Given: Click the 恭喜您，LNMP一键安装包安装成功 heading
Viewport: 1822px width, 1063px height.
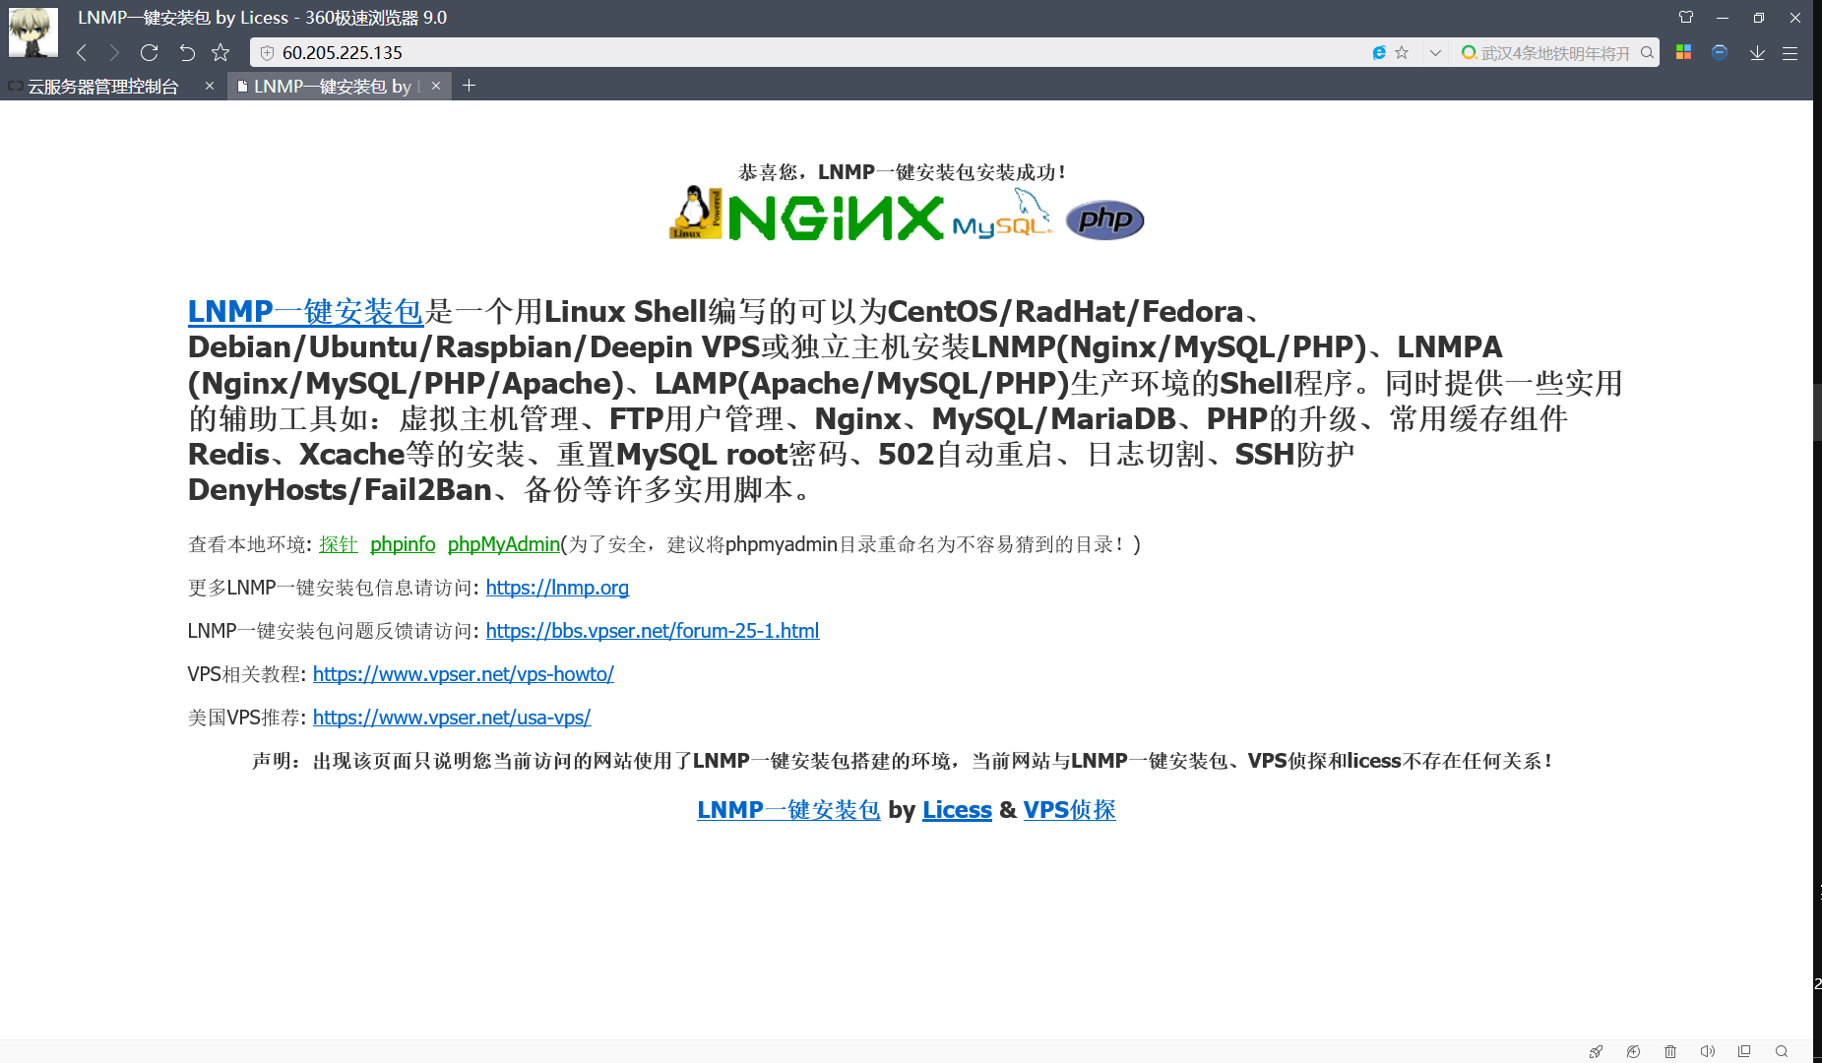Looking at the screenshot, I should coord(903,172).
